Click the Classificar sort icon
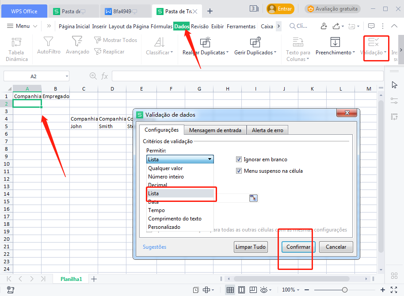 tap(159, 42)
